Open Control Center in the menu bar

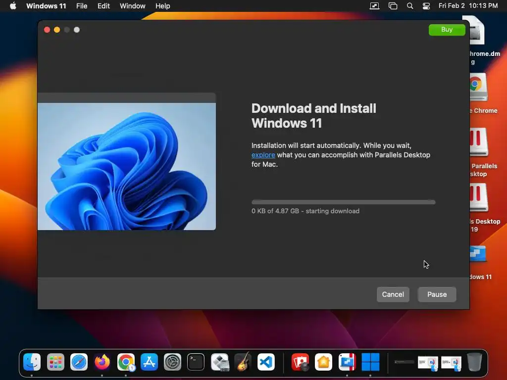pyautogui.click(x=426, y=6)
